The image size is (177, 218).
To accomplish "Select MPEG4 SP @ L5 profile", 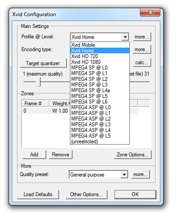I will click(100, 96).
